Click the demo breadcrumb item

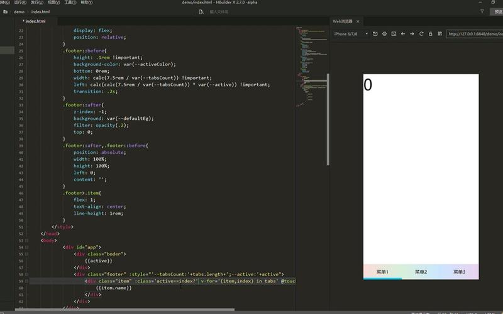pos(19,11)
